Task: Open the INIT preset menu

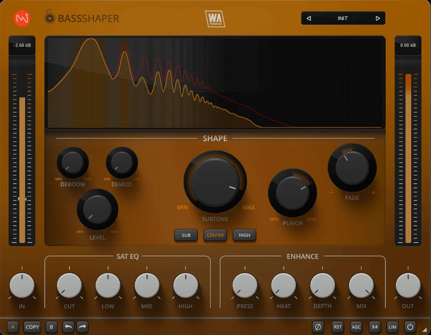Action: point(343,18)
